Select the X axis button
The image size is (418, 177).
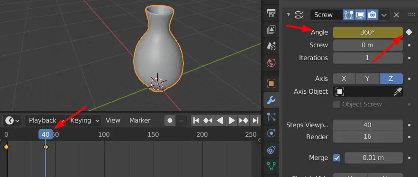(344, 79)
